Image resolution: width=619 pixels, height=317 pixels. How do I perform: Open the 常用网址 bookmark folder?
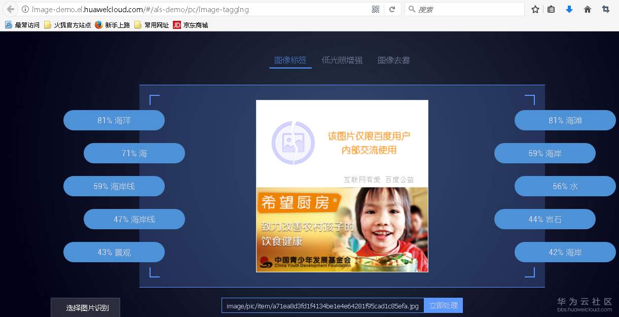(x=151, y=25)
